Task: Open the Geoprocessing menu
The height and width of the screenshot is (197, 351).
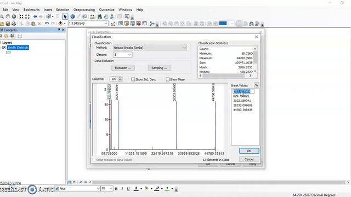Action: click(84, 10)
